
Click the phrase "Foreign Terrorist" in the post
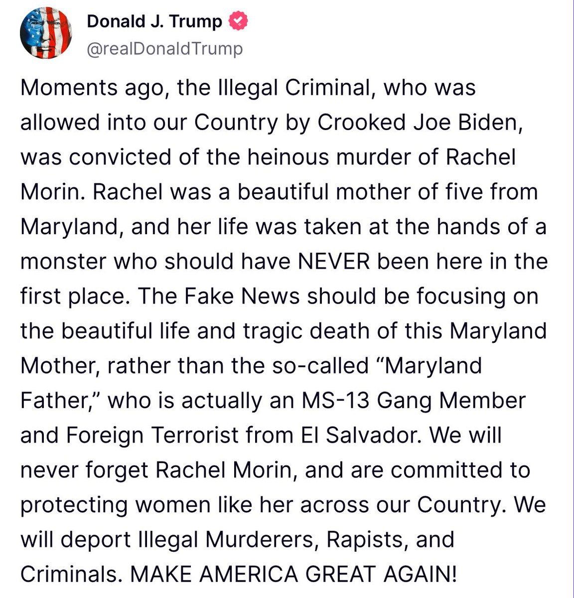coord(152,436)
